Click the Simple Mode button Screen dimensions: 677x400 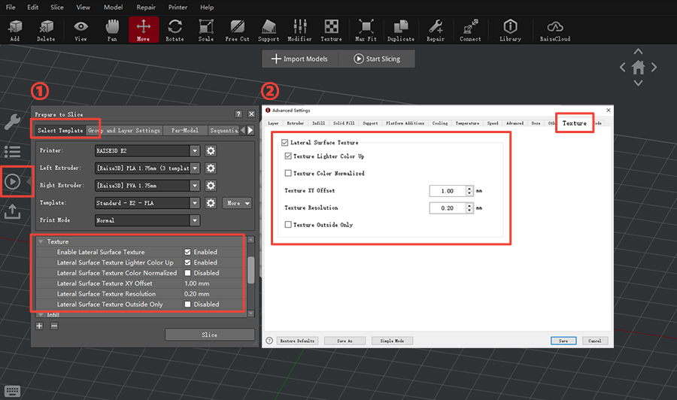[x=392, y=341]
